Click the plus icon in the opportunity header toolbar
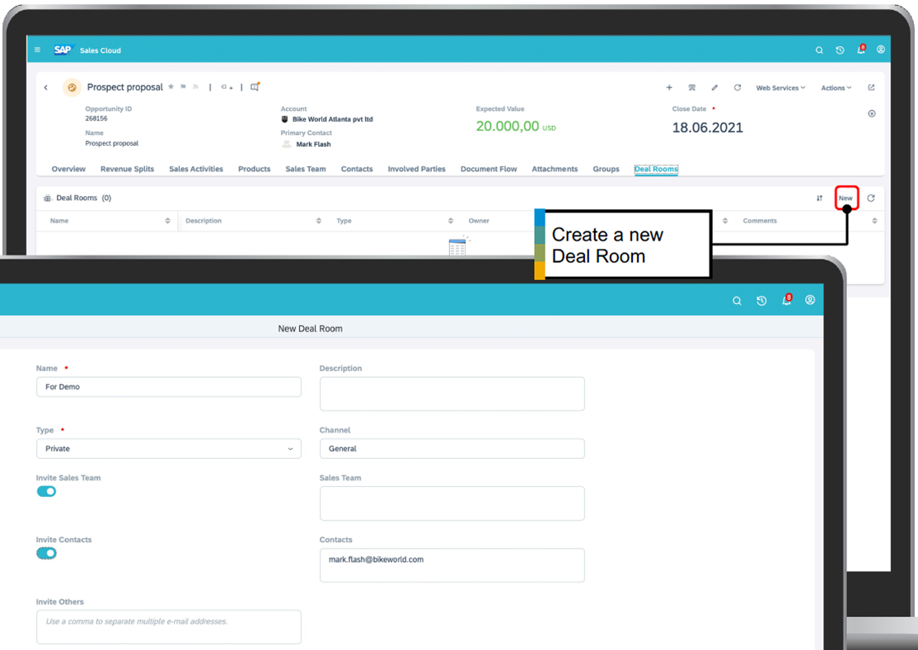 [669, 87]
